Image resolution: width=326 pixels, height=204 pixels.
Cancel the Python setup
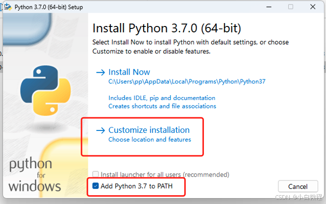click(x=298, y=186)
